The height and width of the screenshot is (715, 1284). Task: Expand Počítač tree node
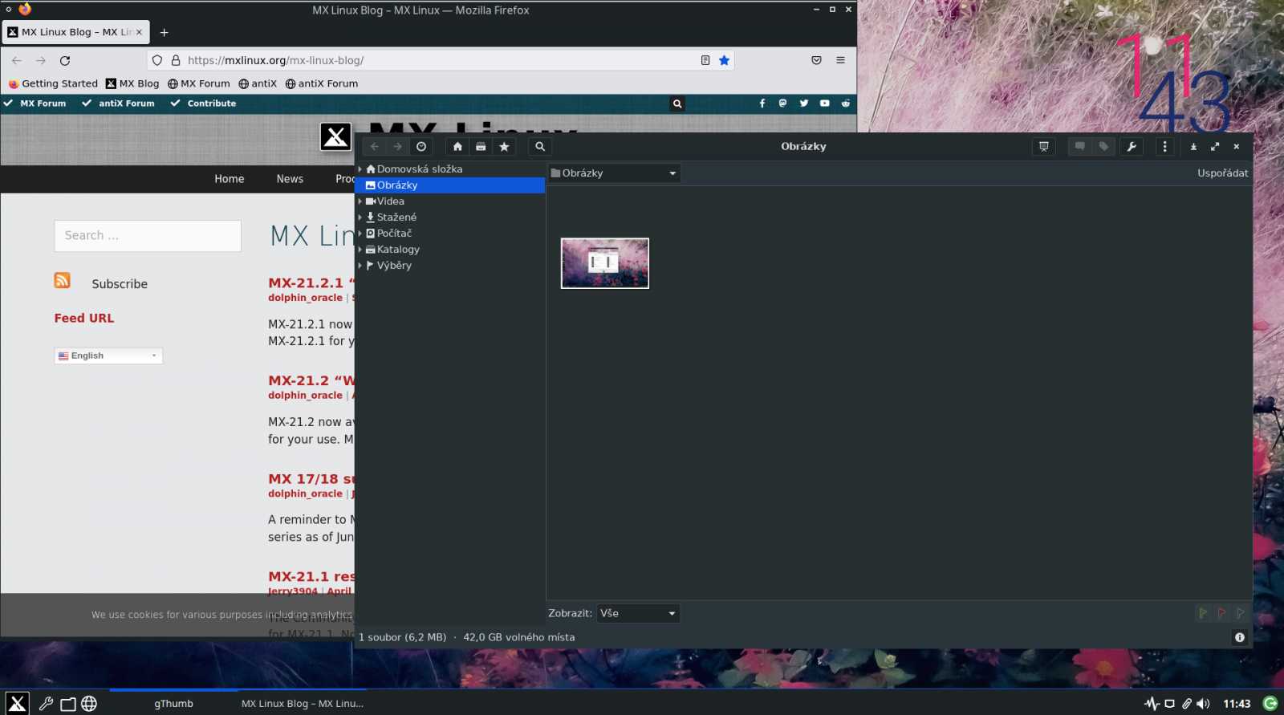[360, 234]
